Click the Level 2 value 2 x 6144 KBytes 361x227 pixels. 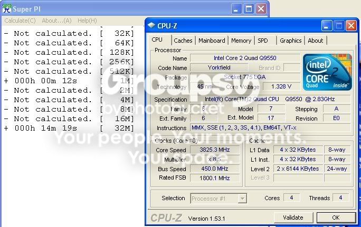(298, 169)
